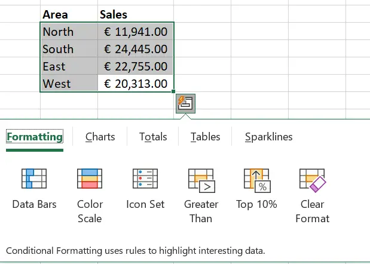Viewport: 370px width, 264px height.
Task: Click the North cell
Action: (69, 32)
